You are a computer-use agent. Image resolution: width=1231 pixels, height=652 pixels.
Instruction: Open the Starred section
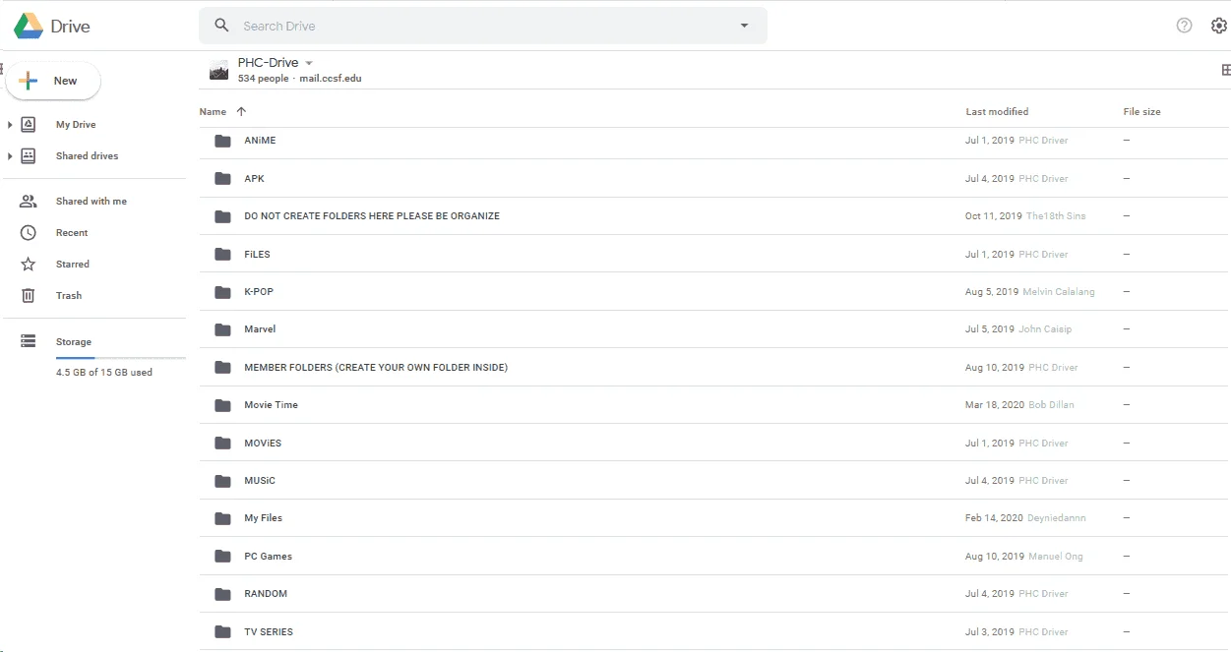coord(73,265)
